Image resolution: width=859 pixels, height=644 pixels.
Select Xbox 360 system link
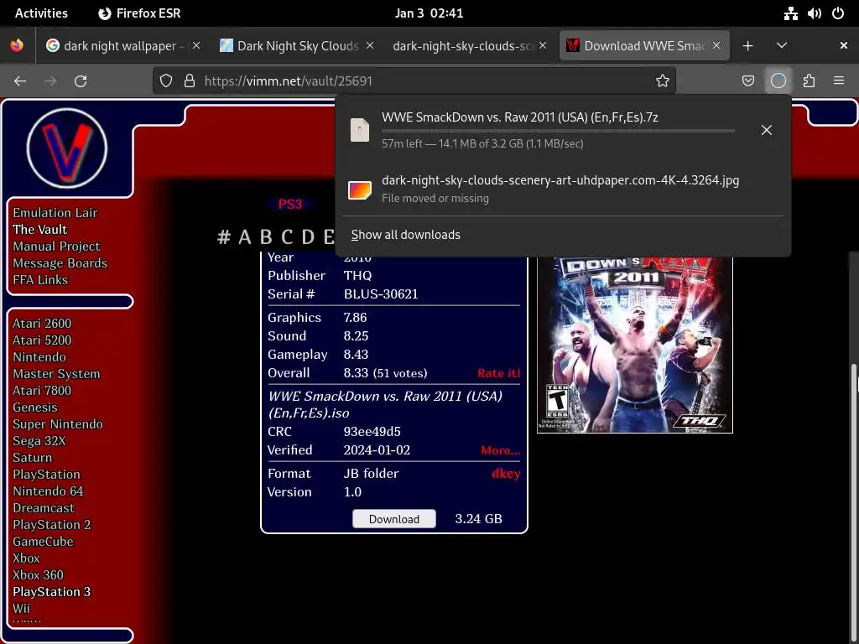pos(39,575)
